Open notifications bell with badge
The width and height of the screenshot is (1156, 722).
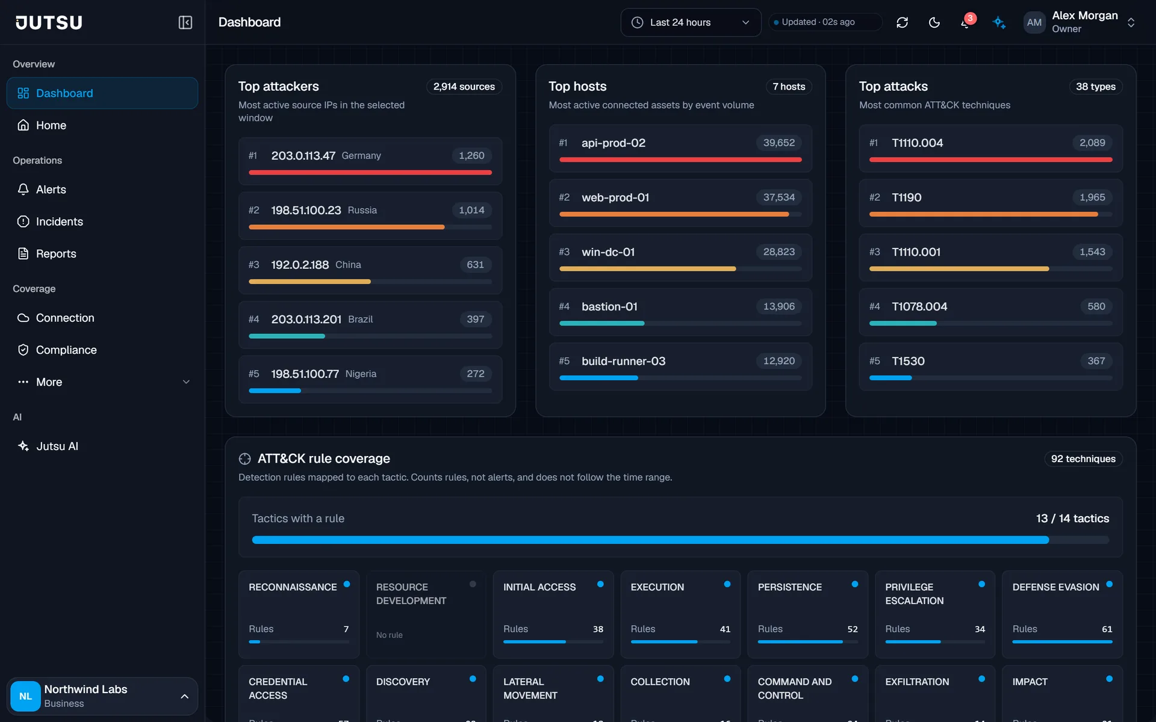point(966,22)
